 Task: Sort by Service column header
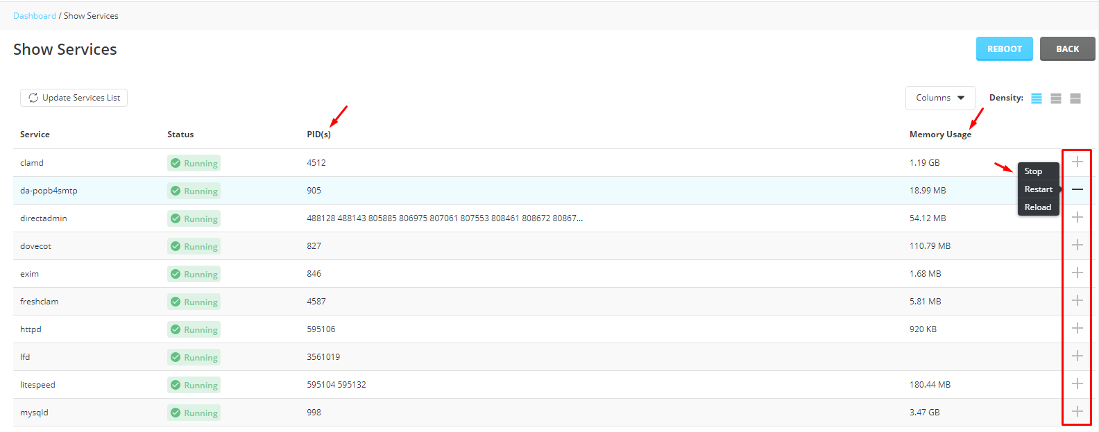click(x=35, y=135)
